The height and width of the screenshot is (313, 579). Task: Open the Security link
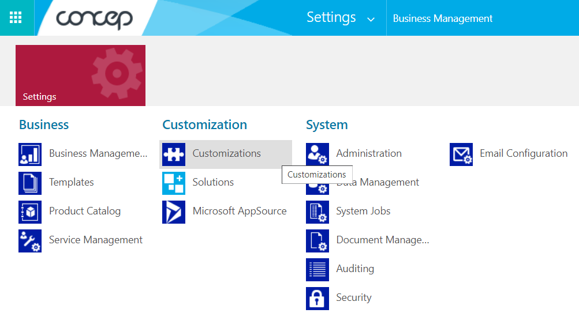[354, 297]
